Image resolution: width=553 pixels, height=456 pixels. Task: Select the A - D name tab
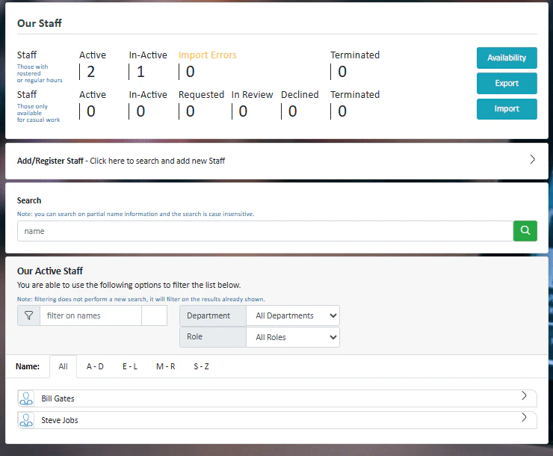[95, 366]
